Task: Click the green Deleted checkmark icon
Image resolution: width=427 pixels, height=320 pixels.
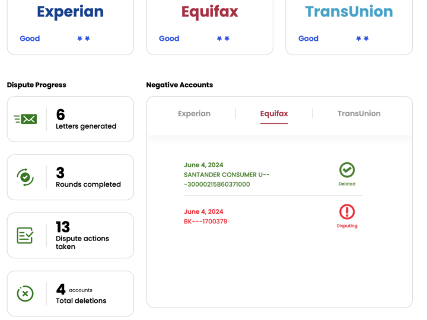Action: coord(347,170)
